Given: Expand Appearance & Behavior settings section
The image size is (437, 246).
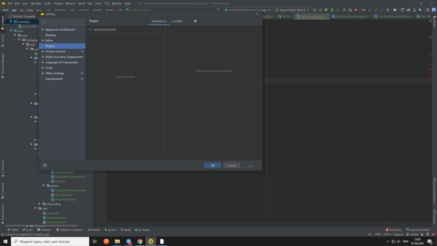Looking at the screenshot, I should click(x=43, y=30).
